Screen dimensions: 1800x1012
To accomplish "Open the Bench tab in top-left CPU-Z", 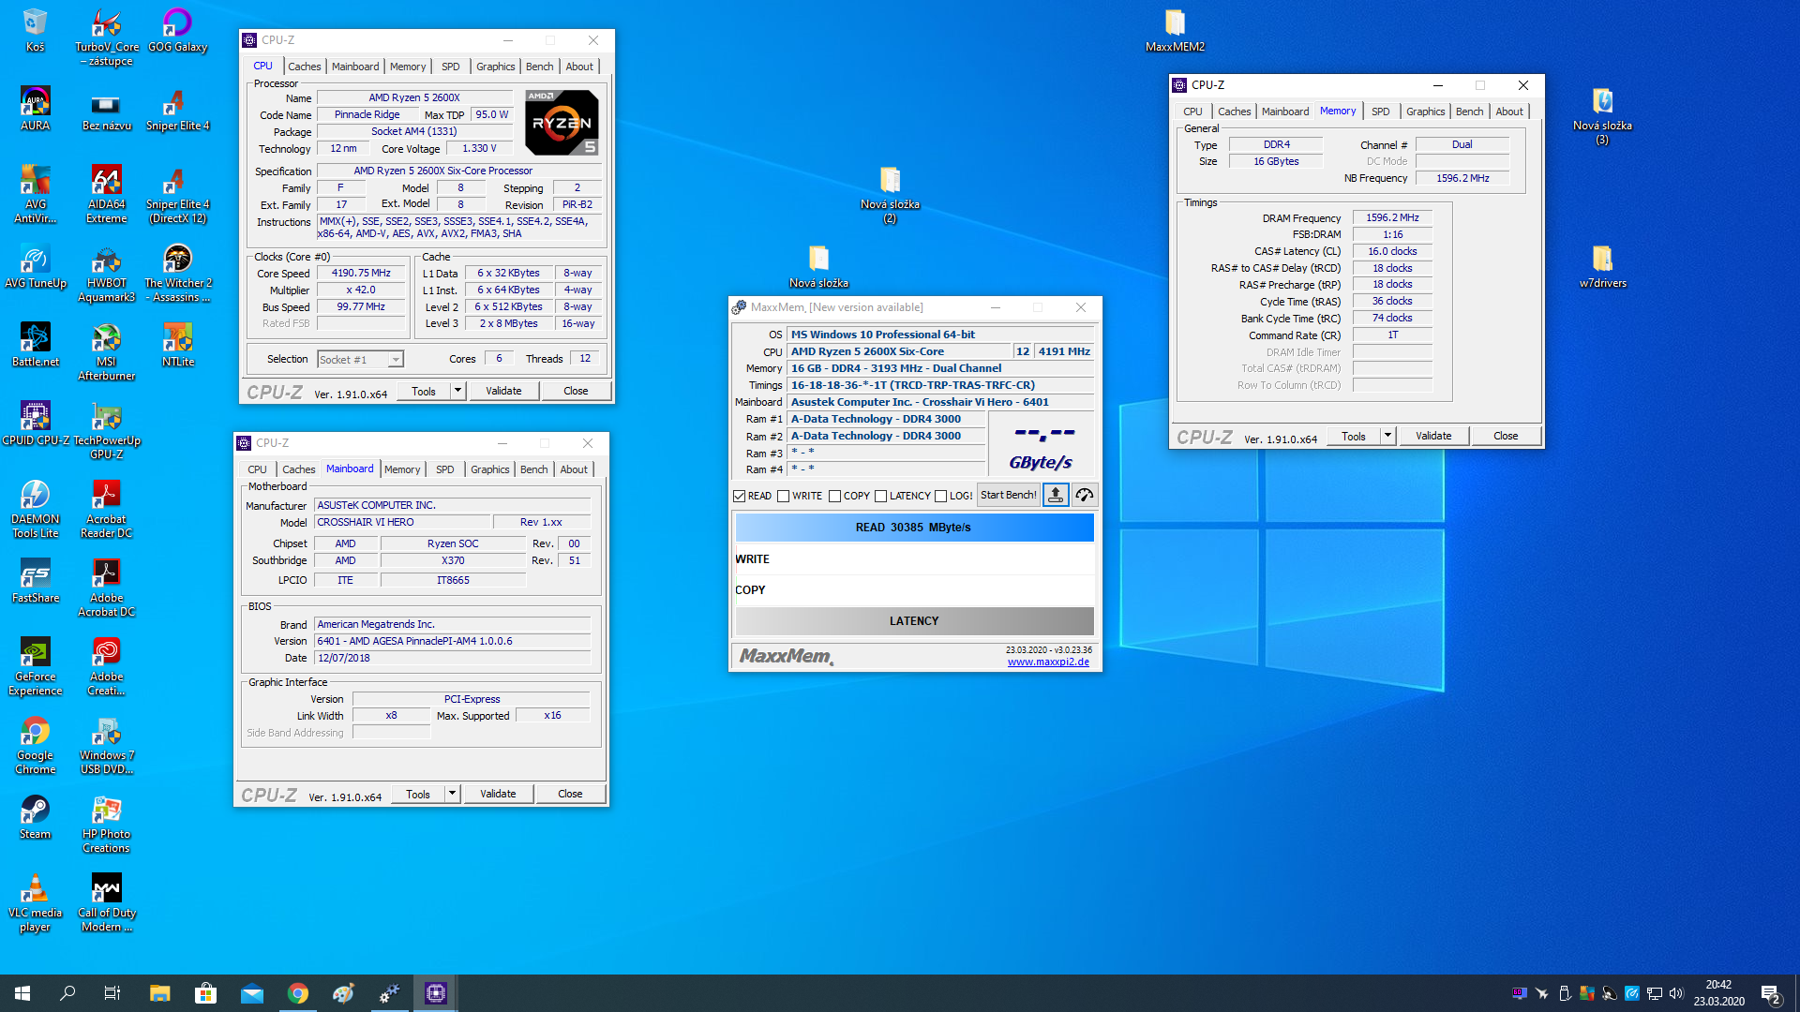I will pyautogui.click(x=539, y=67).
